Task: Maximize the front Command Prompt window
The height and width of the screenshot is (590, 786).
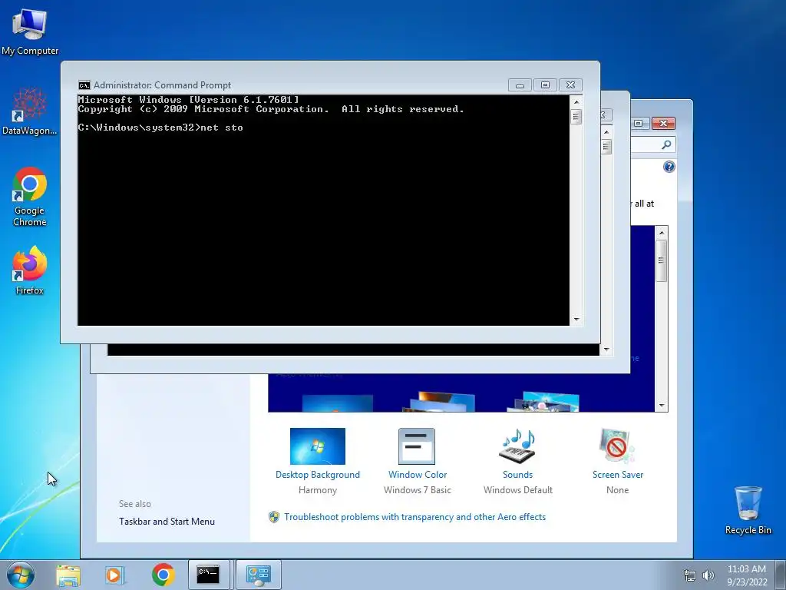Action: [545, 85]
